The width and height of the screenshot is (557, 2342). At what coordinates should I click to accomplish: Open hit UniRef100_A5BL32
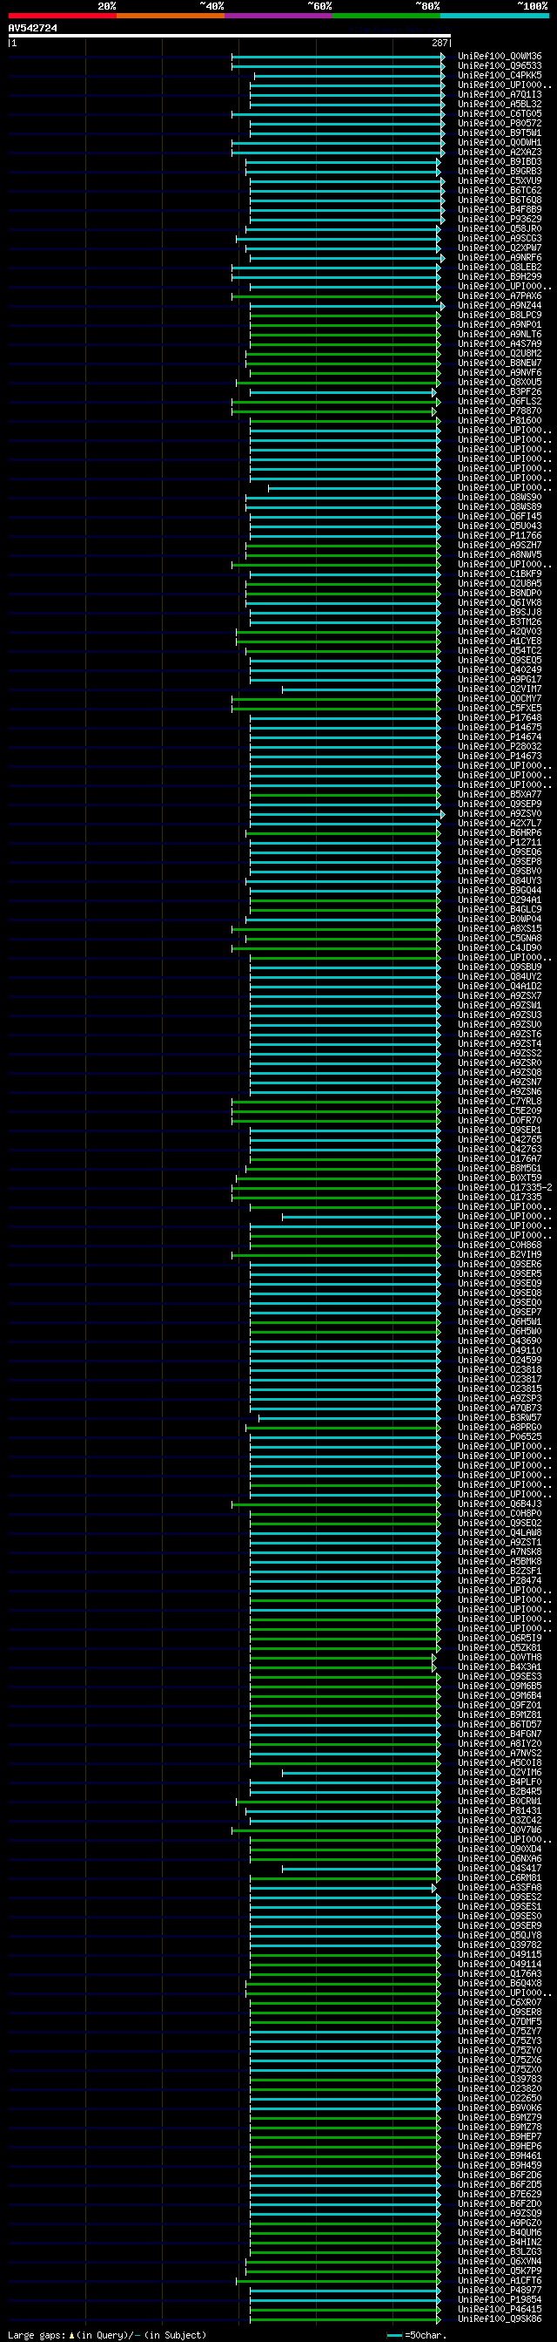[x=500, y=104]
